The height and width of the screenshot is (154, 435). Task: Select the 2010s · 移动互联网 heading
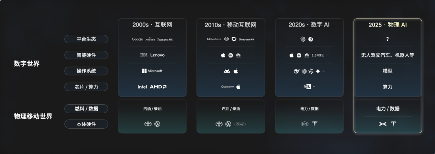coord(230,25)
